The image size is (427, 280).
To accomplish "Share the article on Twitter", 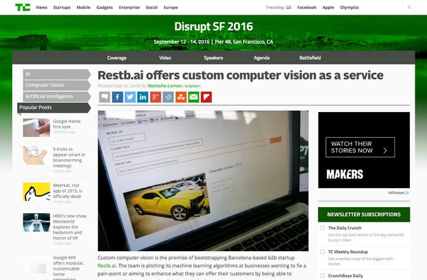I will (130, 97).
